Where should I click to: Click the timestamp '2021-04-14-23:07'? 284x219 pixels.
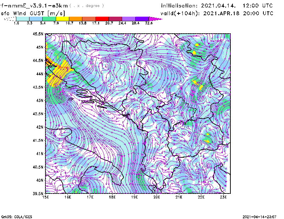260,217
